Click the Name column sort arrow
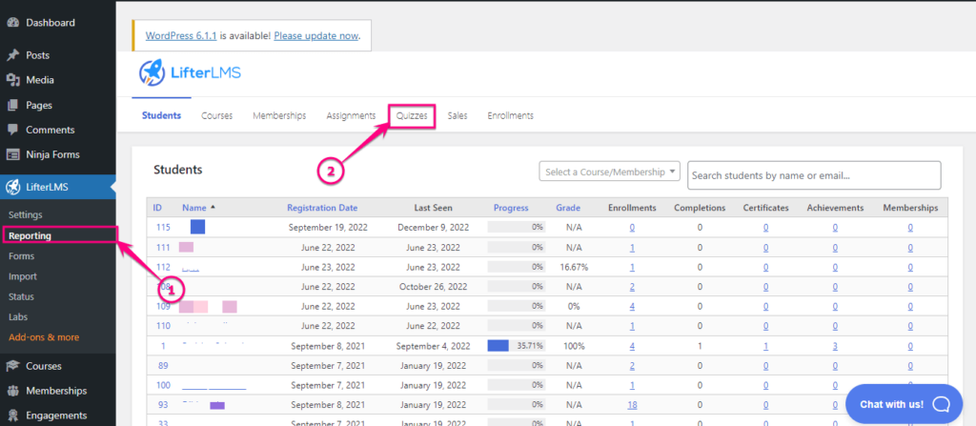The image size is (976, 426). tap(213, 208)
